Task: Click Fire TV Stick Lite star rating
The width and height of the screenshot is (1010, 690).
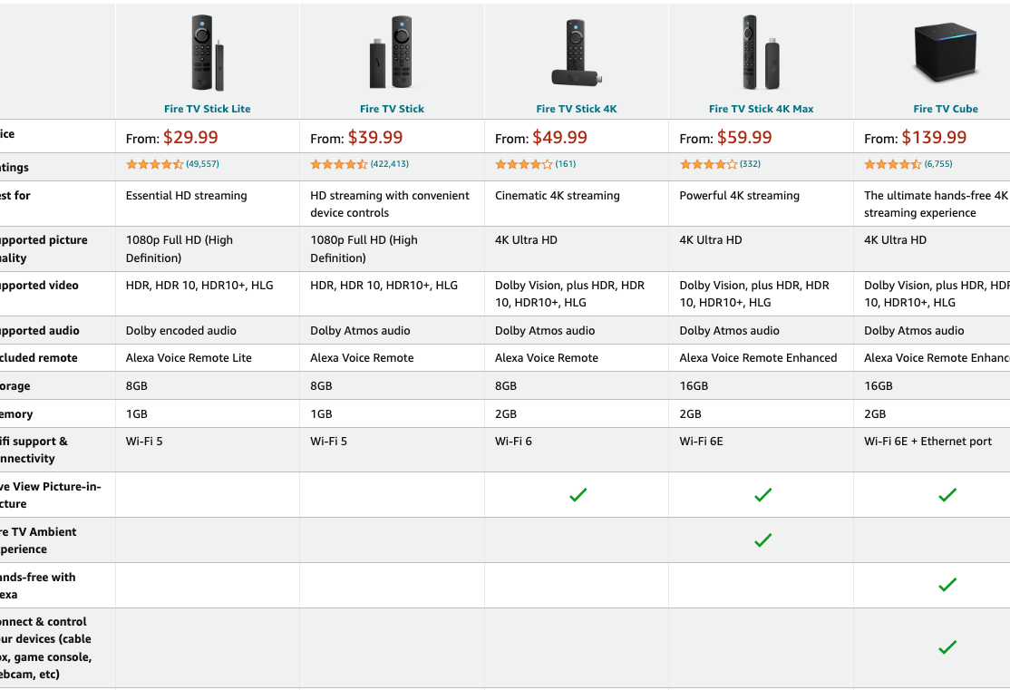Action: coord(154,165)
